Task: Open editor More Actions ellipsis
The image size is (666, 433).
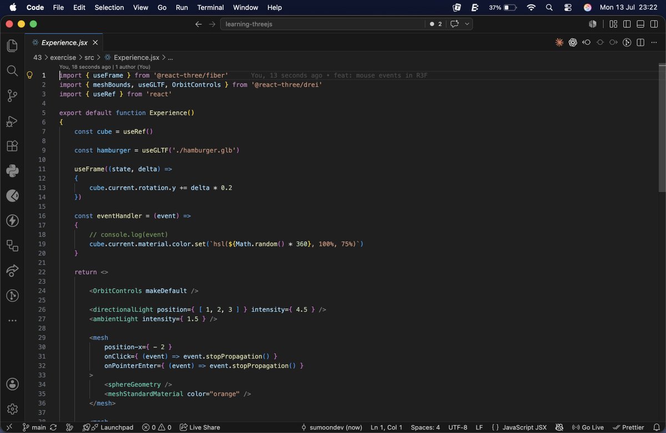Action: tap(653, 42)
